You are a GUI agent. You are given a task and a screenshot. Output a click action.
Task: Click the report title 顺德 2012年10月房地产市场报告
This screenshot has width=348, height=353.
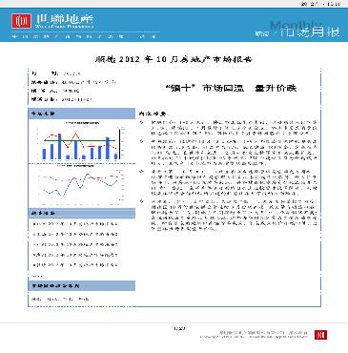[174, 59]
